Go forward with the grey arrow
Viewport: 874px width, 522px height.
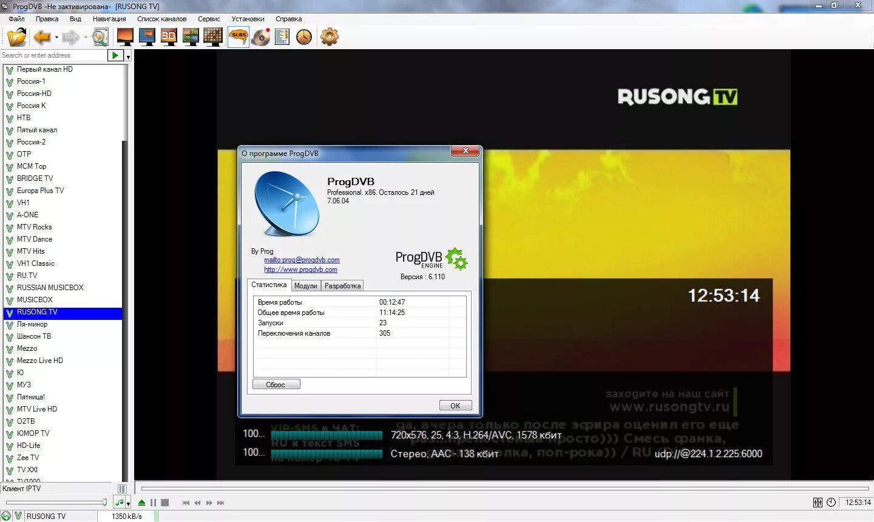[x=71, y=37]
